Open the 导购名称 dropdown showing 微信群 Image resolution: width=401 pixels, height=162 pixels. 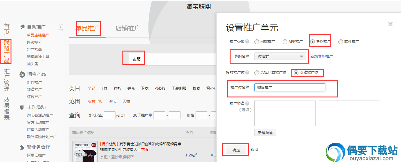pos(280,56)
